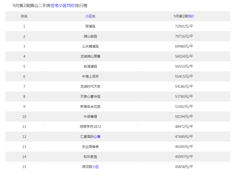Select rank number 1 cell
Image resolution: width=236 pixels, height=169 pixels.
click(x=24, y=26)
